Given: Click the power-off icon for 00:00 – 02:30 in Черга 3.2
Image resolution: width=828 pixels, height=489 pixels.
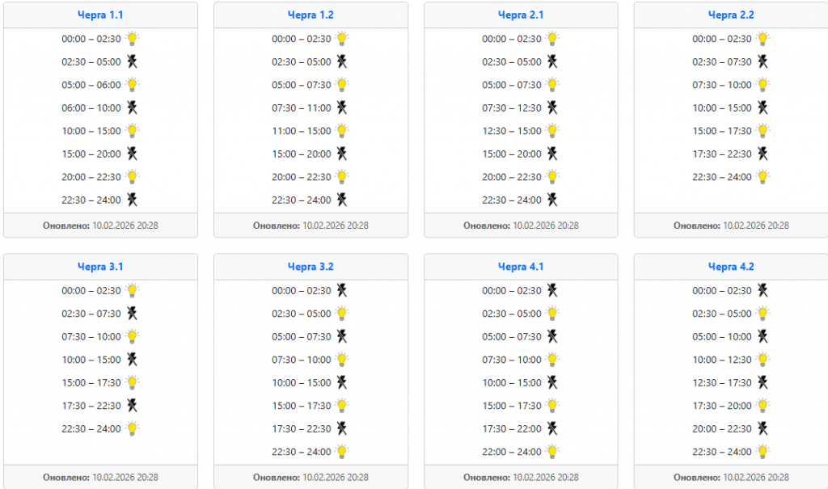Looking at the screenshot, I should tap(342, 290).
